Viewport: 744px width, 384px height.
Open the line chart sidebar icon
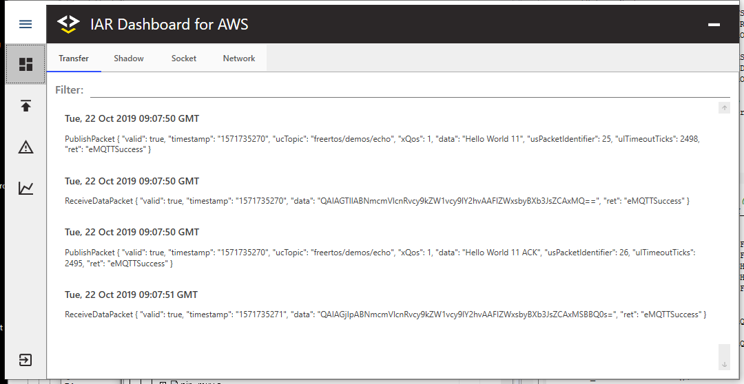(25, 188)
